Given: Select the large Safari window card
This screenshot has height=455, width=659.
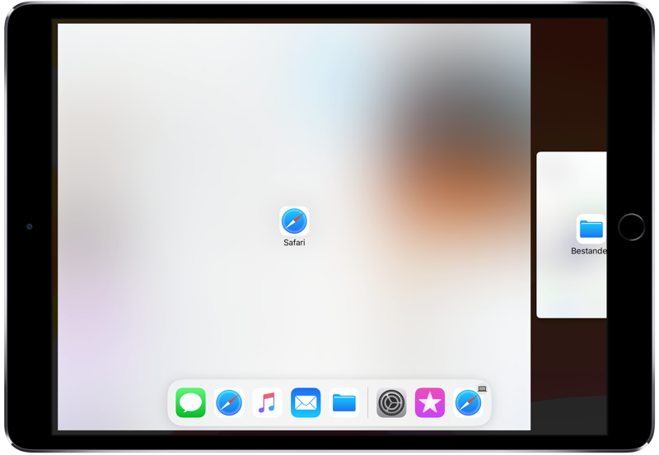Looking at the screenshot, I should tap(294, 226).
